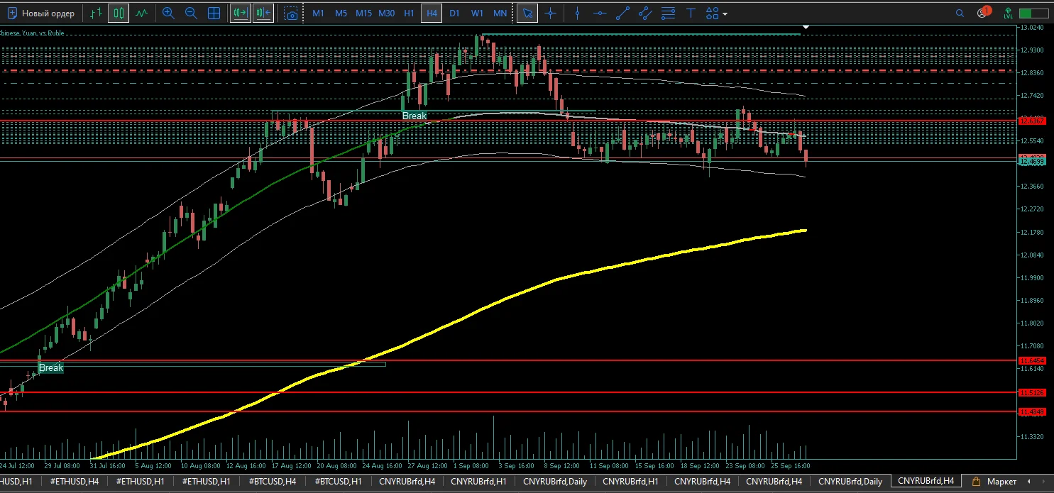Set timeframe to M30
The width and height of the screenshot is (1054, 493).
(386, 13)
